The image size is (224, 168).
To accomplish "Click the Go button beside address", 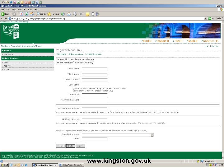I will click(211, 18).
